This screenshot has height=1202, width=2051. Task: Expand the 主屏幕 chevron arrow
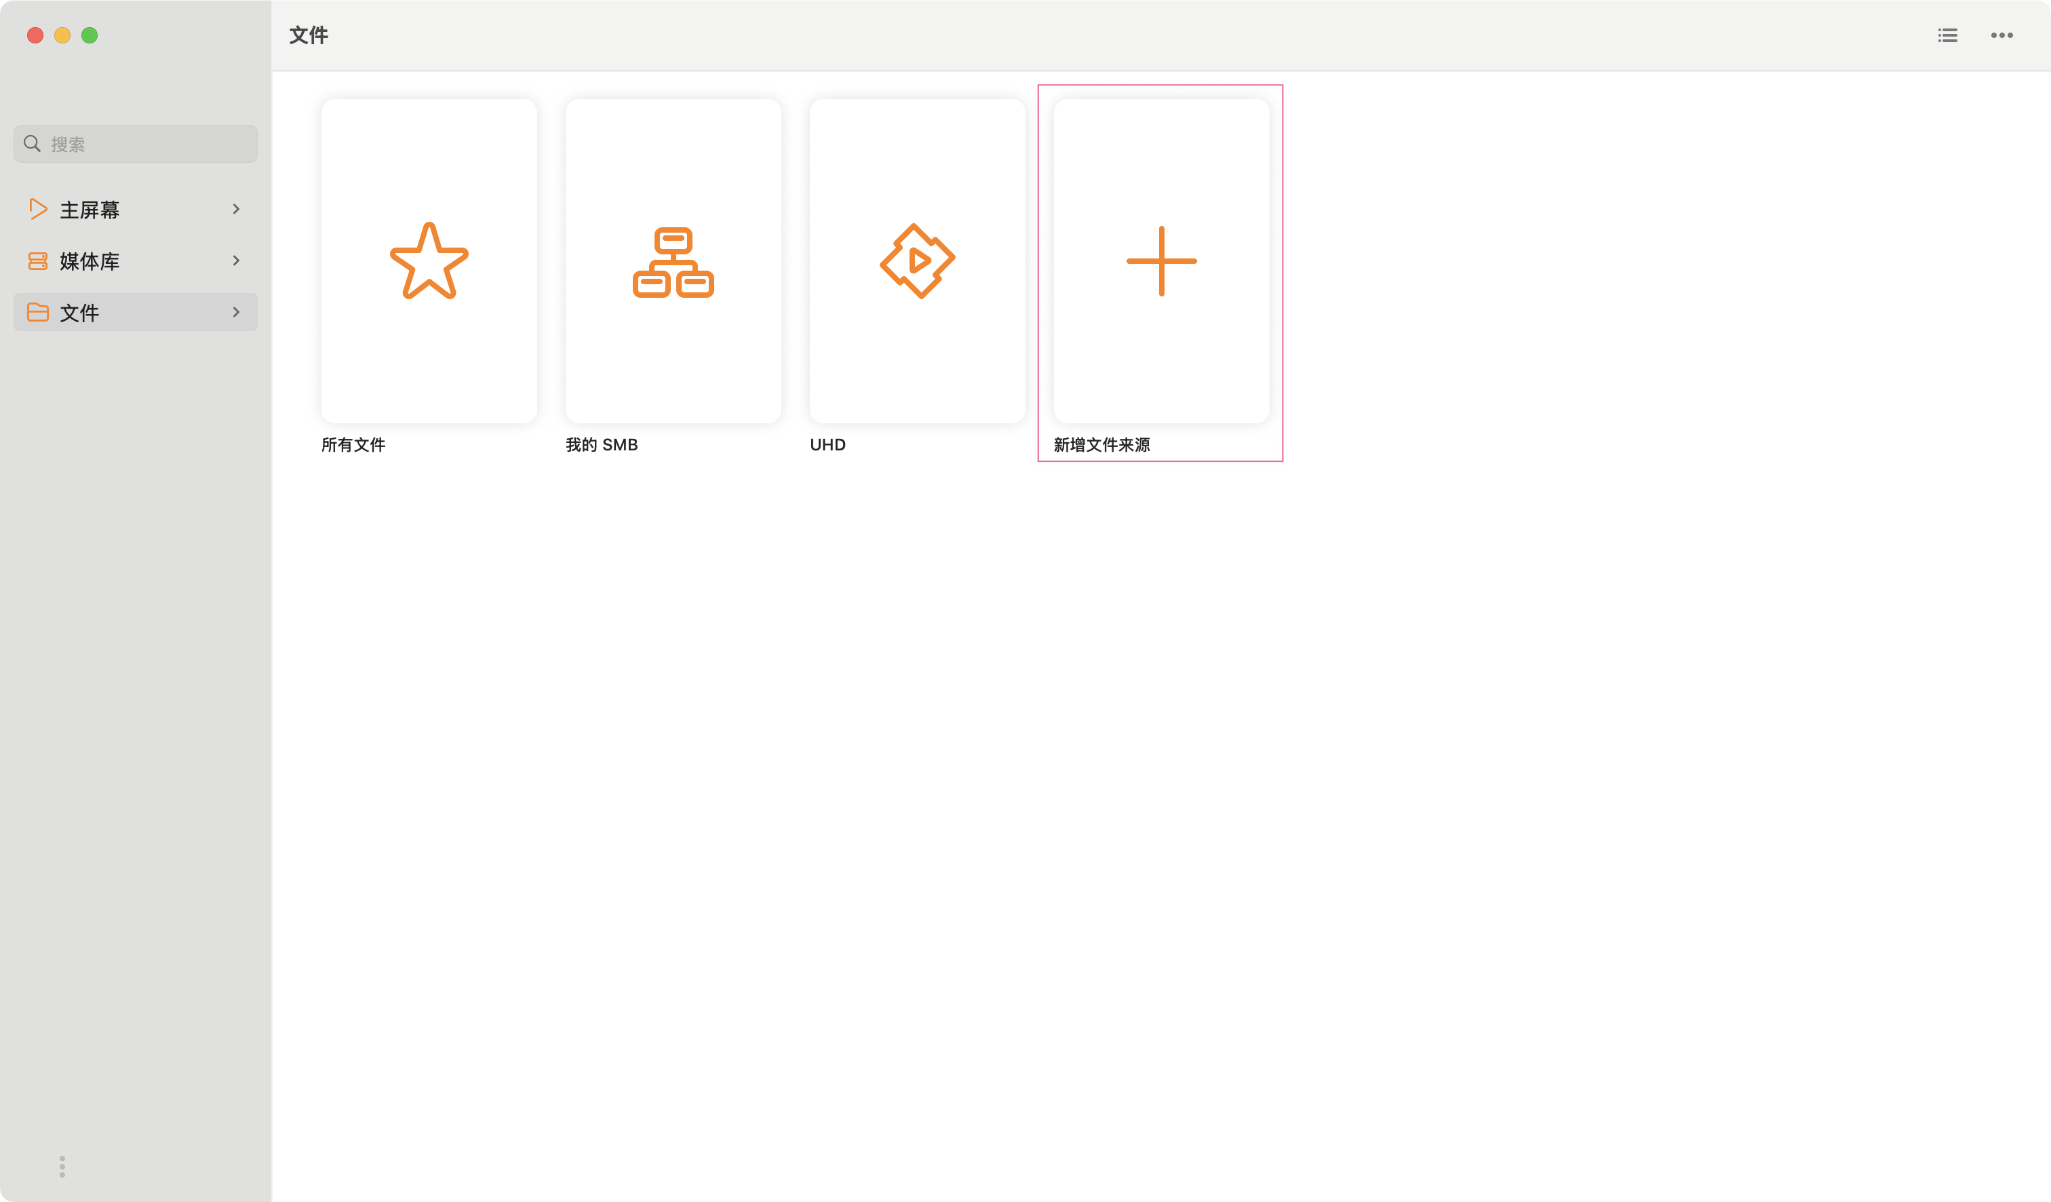point(236,209)
